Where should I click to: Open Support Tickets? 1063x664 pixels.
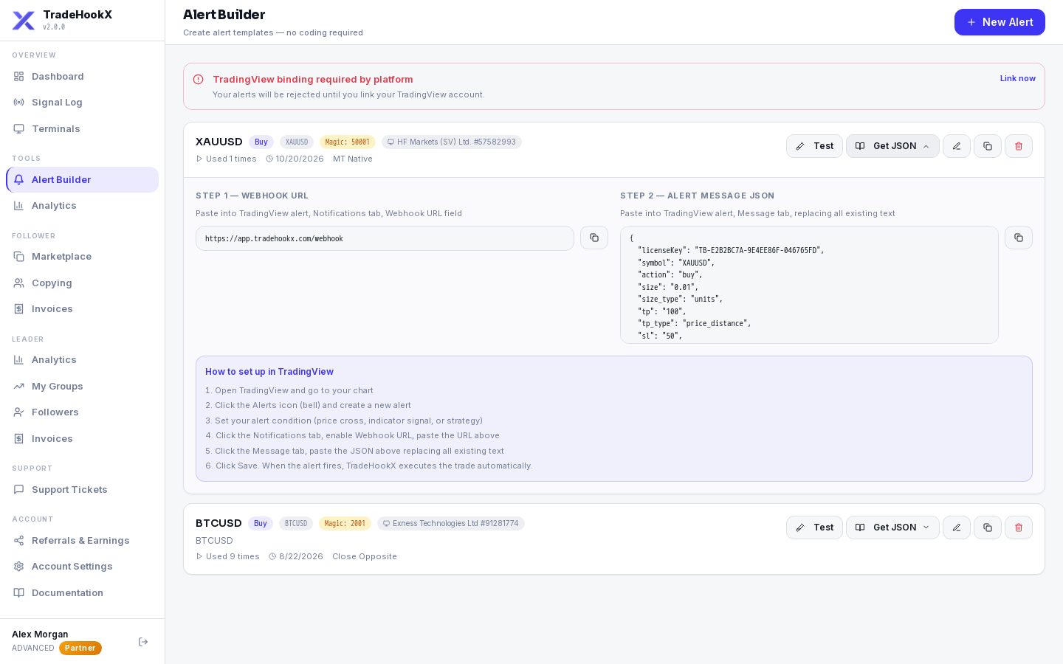pos(82,490)
